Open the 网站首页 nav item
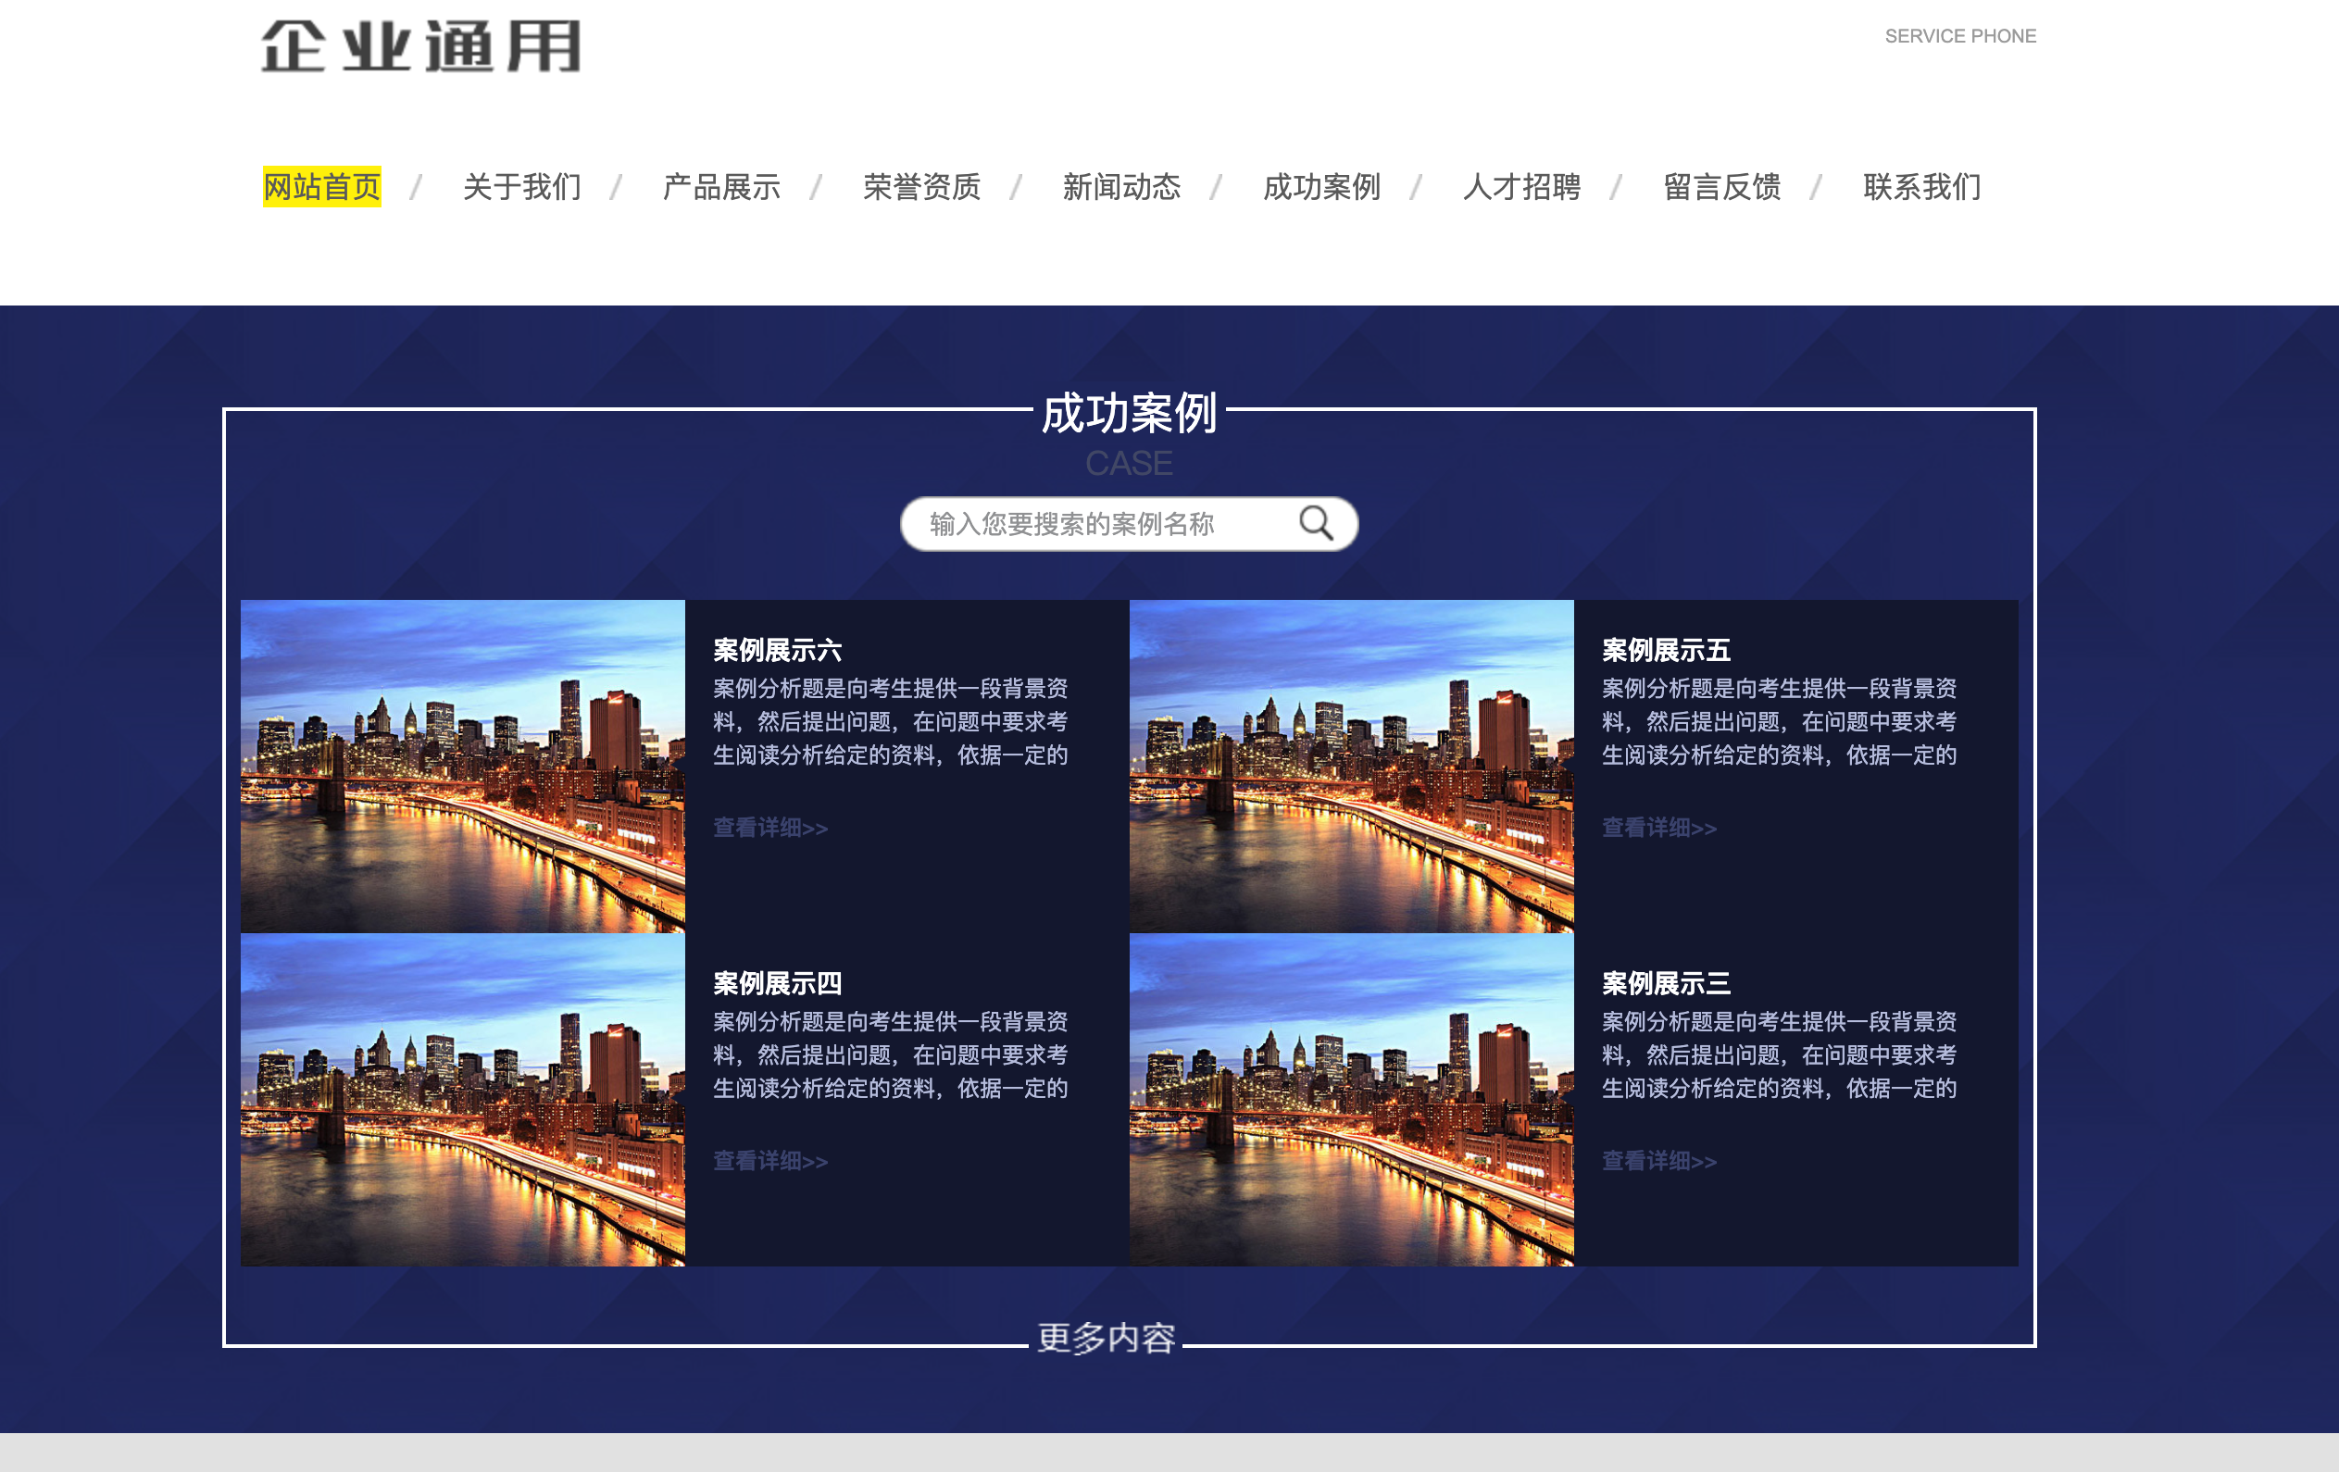2339x1472 pixels. 321,186
